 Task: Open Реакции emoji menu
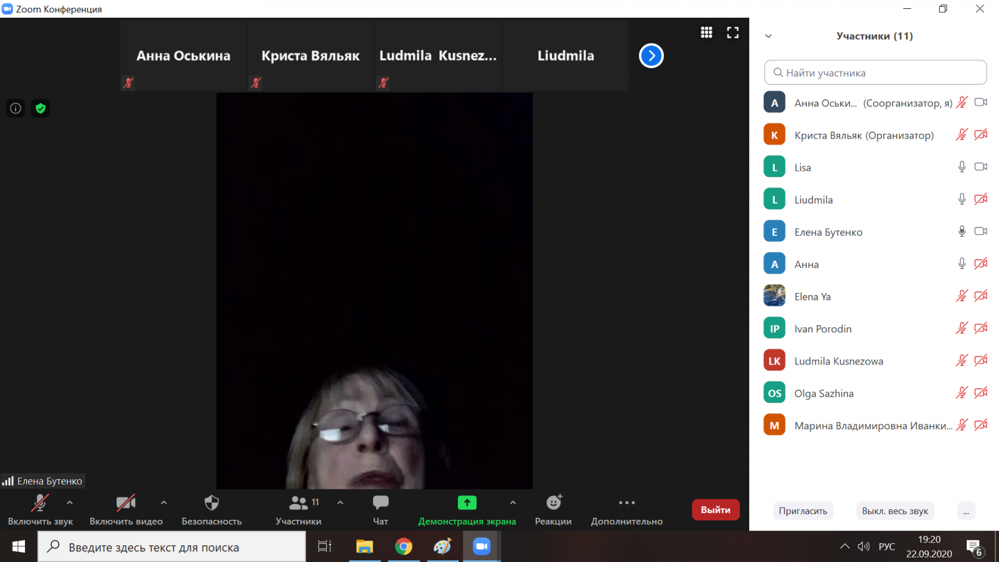point(553,510)
